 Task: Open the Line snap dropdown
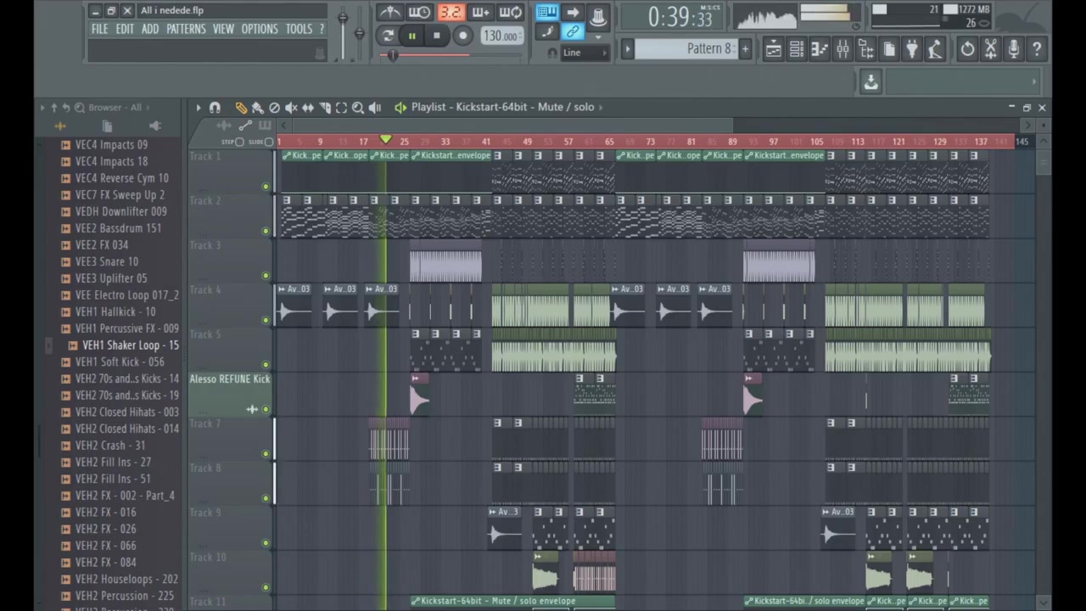point(585,53)
